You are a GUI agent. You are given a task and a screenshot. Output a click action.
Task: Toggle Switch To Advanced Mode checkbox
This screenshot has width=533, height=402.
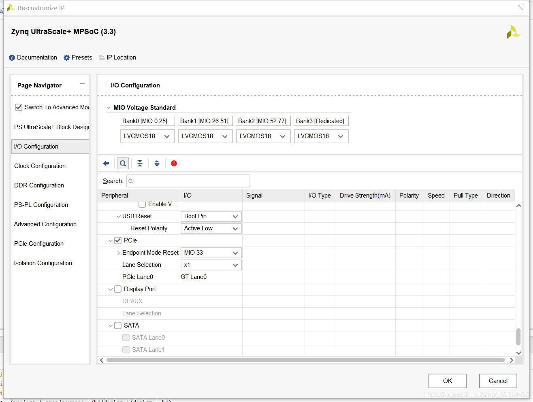tap(19, 107)
